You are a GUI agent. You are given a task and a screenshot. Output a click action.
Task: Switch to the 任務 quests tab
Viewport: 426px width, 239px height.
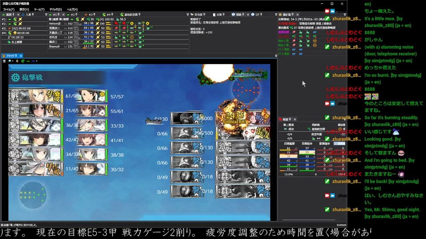tap(219, 15)
